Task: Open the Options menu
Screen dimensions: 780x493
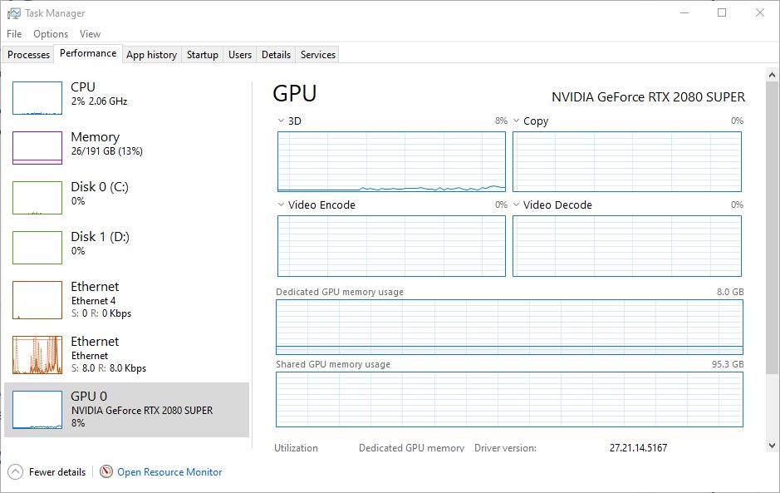Action: pos(50,33)
